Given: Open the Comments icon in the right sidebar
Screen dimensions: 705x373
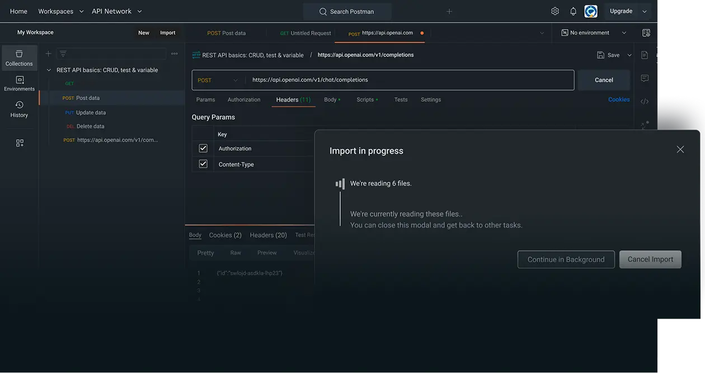Looking at the screenshot, I should 645,78.
